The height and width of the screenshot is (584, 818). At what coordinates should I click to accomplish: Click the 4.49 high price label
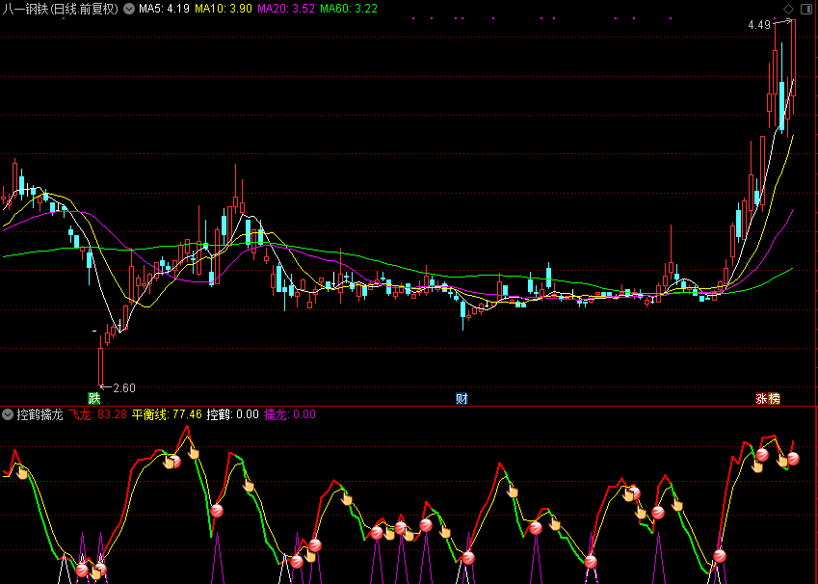[x=759, y=25]
